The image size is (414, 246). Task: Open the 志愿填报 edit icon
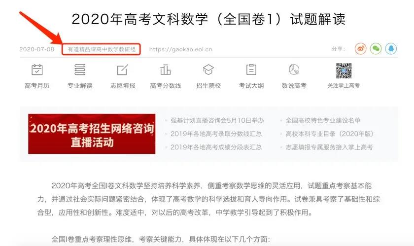tap(123, 70)
